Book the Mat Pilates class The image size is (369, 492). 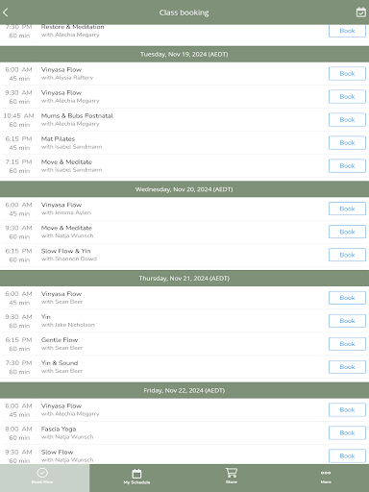pyautogui.click(x=347, y=143)
